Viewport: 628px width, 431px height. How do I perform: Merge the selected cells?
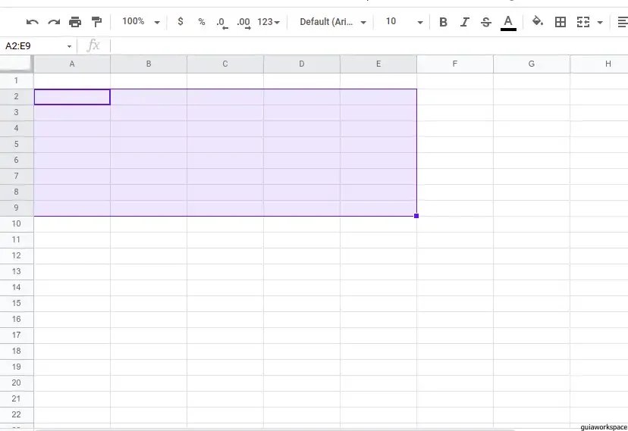tap(583, 22)
